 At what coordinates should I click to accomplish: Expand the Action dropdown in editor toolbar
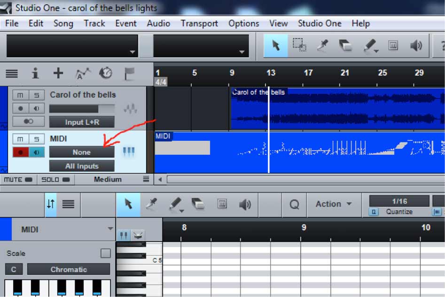334,204
